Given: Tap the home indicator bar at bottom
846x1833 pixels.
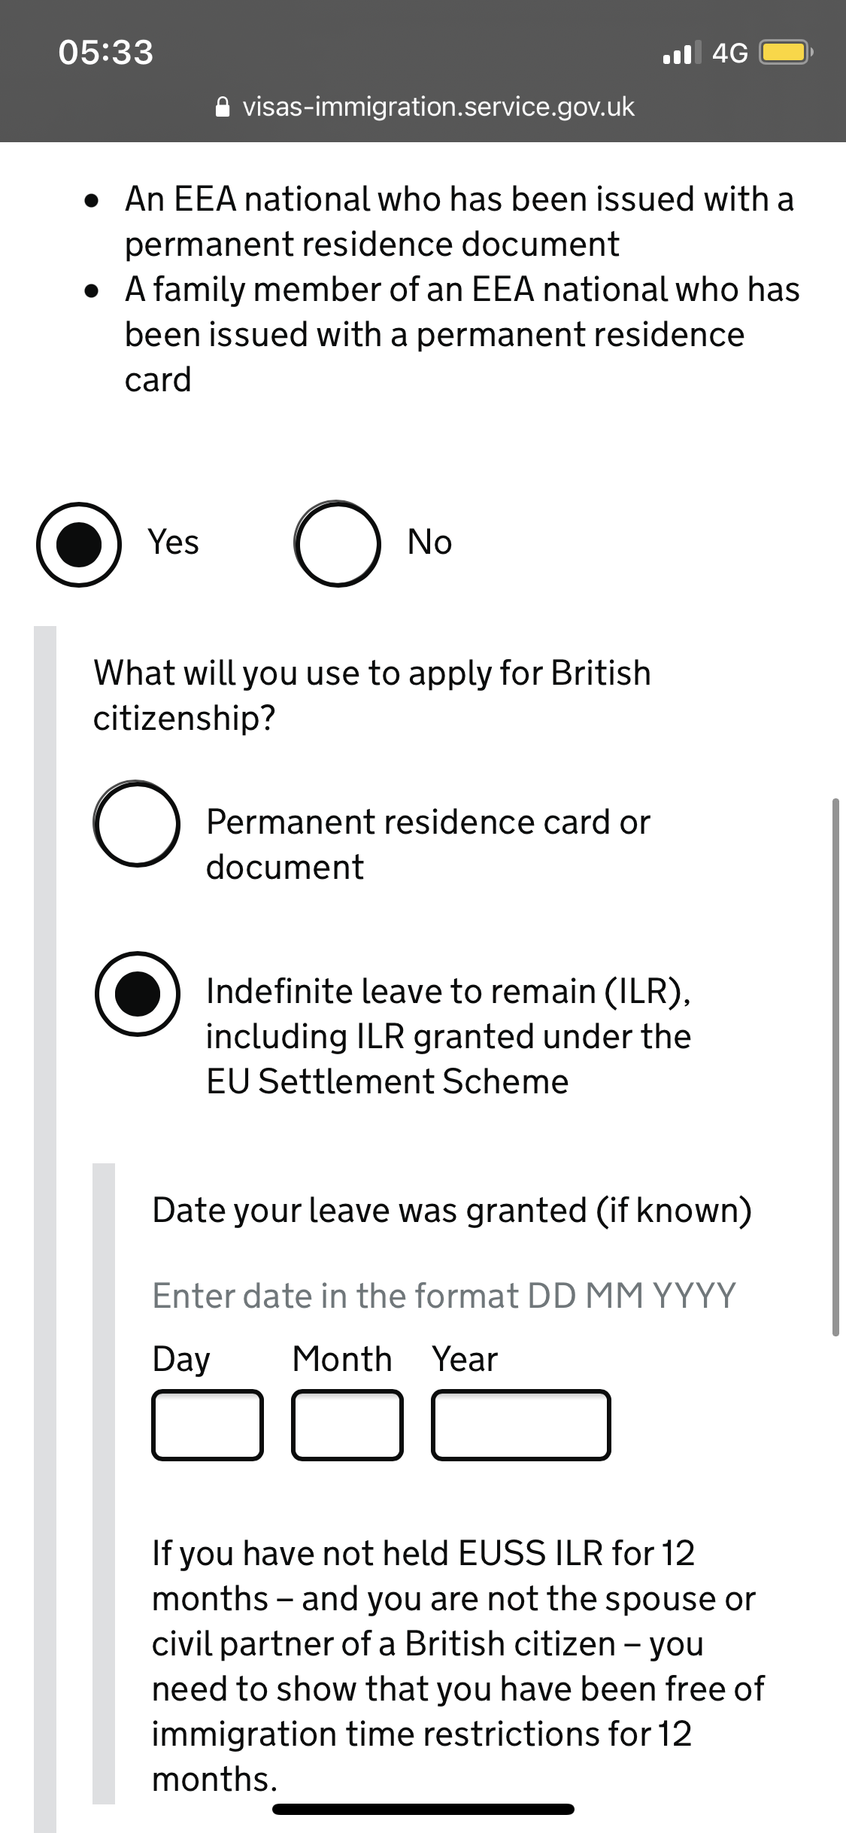Looking at the screenshot, I should (423, 1809).
